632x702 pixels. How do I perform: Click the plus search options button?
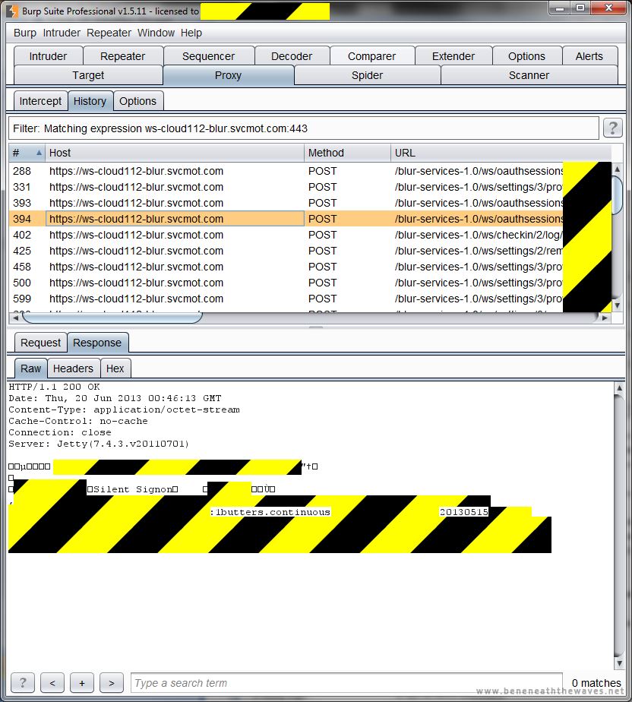pos(82,683)
